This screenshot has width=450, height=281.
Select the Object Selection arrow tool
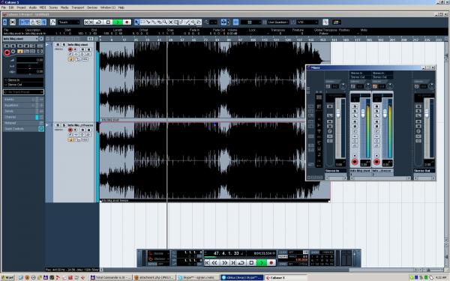coord(137,22)
